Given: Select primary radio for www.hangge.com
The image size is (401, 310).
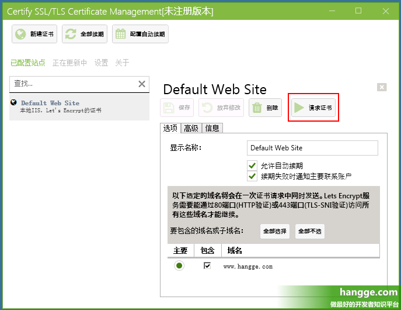Looking at the screenshot, I should click(179, 266).
